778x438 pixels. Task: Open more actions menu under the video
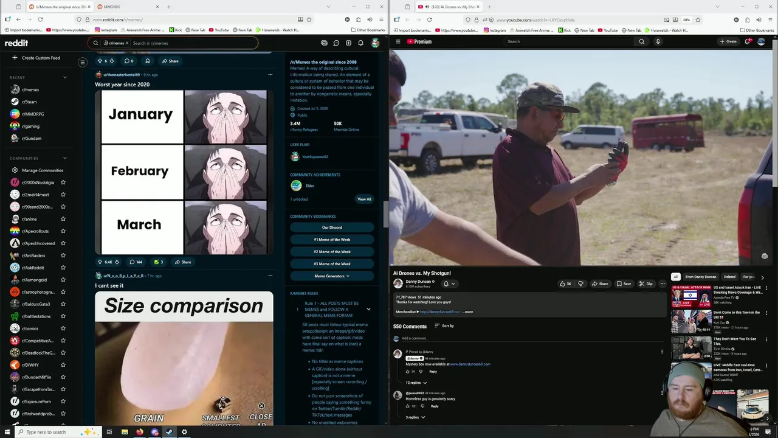[x=663, y=283]
